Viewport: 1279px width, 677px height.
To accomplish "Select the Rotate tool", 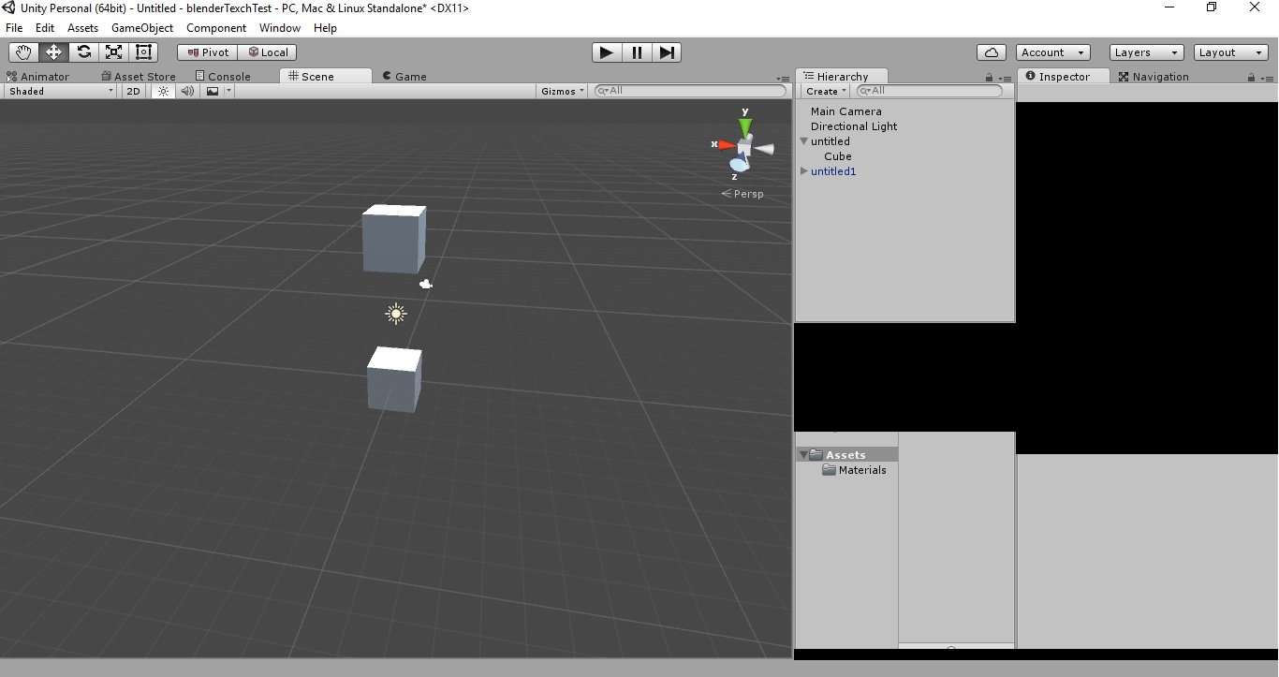I will pyautogui.click(x=83, y=52).
